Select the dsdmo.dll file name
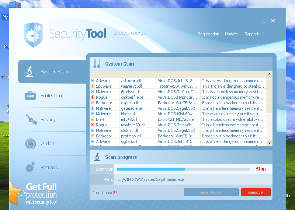This screenshot has width=295, height=210. (129, 103)
